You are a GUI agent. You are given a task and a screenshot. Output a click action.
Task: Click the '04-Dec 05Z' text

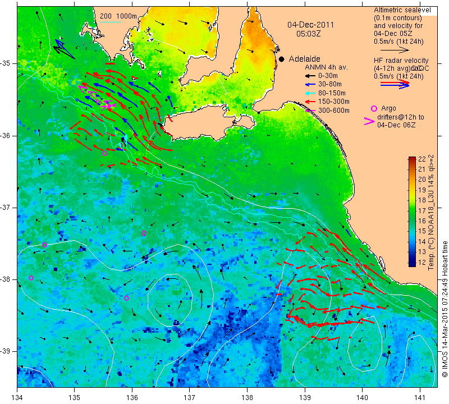[393, 33]
